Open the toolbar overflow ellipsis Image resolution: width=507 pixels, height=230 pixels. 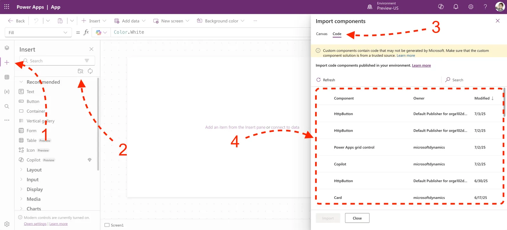click(255, 21)
